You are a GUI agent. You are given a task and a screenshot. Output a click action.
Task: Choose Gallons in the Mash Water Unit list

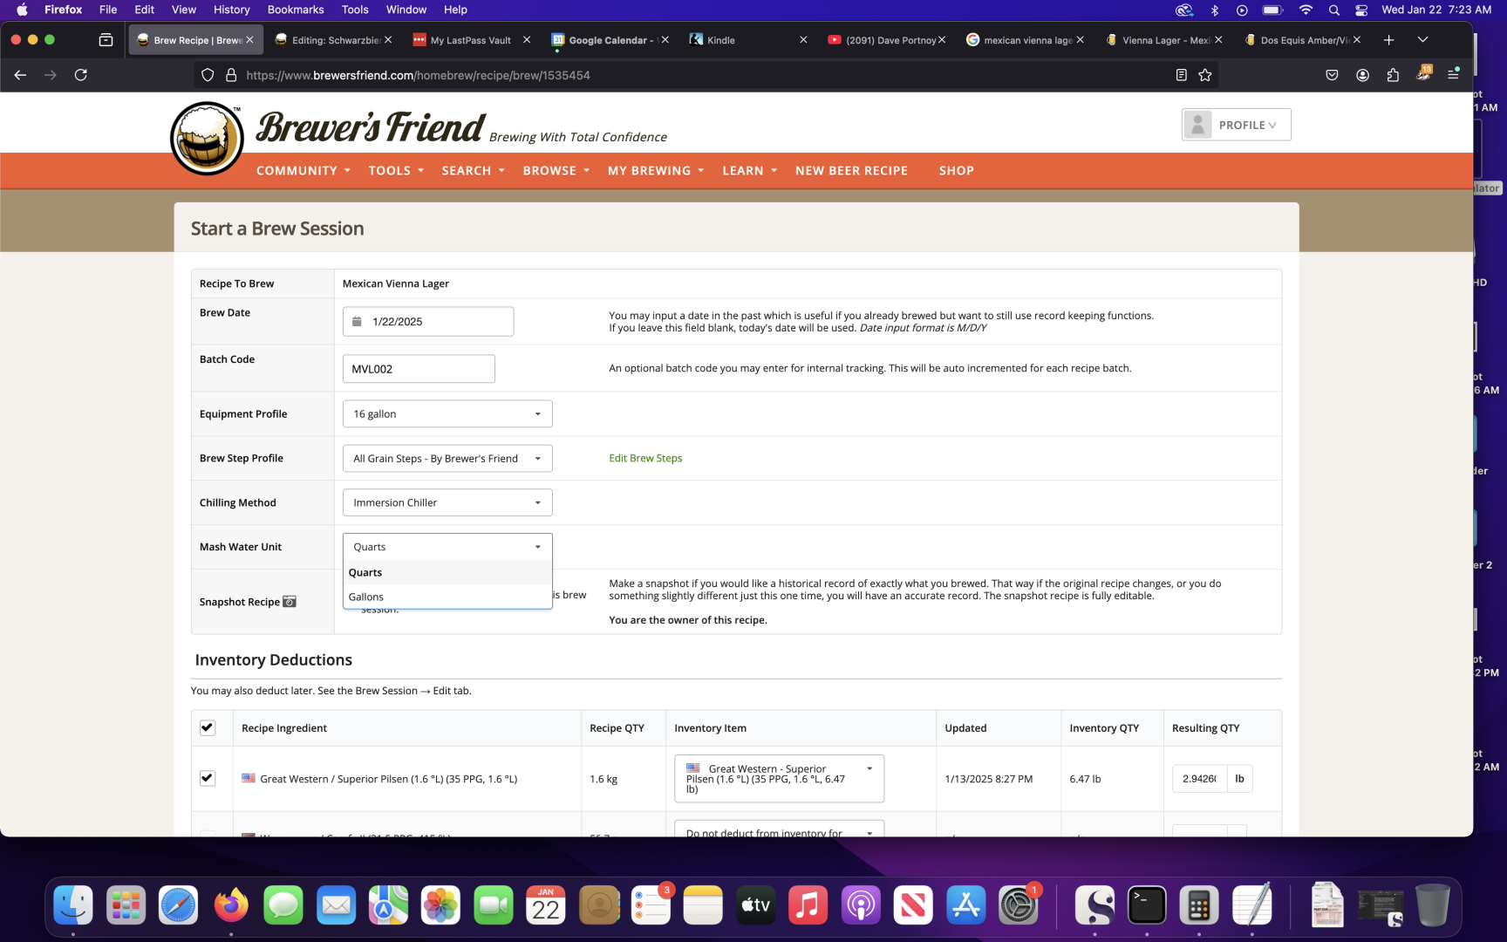tap(447, 597)
